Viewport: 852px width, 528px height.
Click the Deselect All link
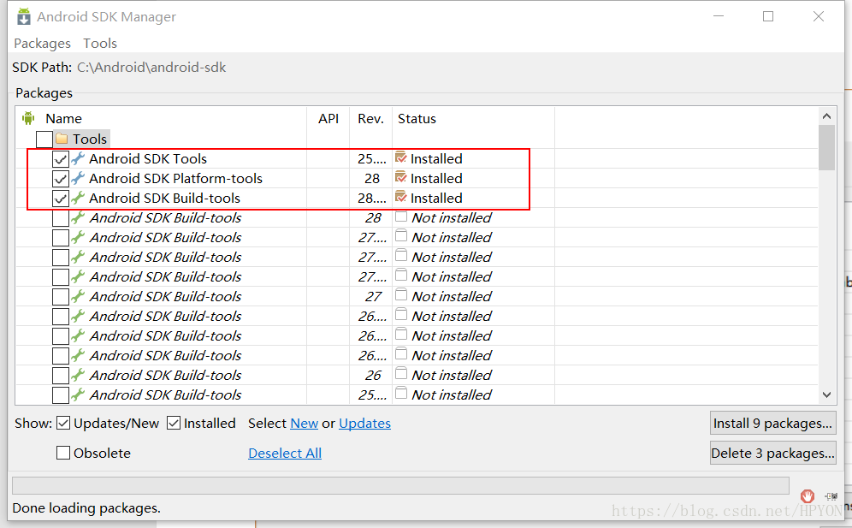pyautogui.click(x=285, y=453)
